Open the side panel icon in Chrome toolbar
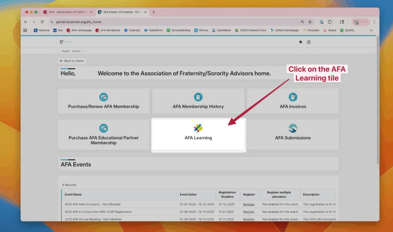Screen dimensions: 393x232 click(x=342, y=22)
